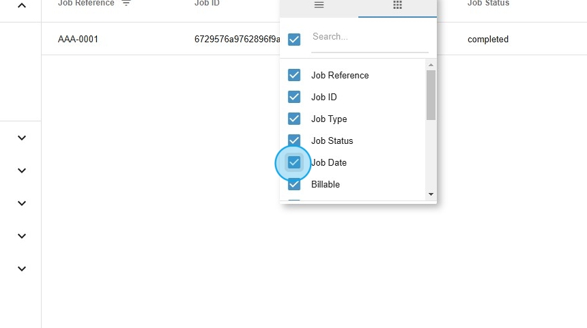Uncheck the Job Reference column checkbox

coord(294,75)
